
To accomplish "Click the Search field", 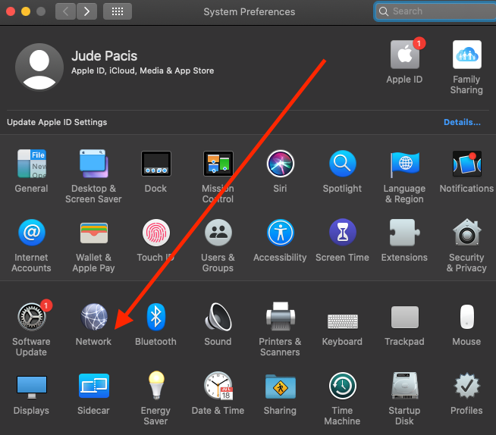I will (x=435, y=11).
